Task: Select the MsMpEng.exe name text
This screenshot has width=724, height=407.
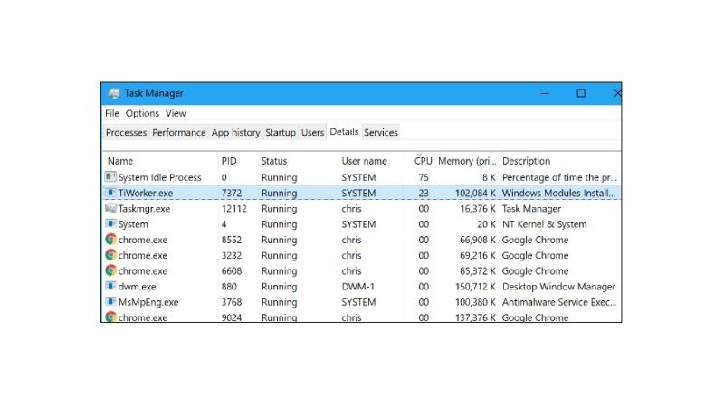Action: [x=148, y=302]
